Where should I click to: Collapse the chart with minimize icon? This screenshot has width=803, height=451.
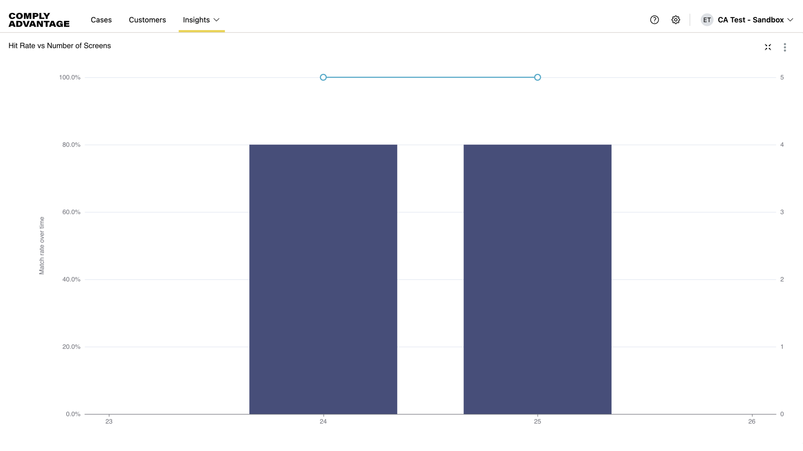click(768, 47)
